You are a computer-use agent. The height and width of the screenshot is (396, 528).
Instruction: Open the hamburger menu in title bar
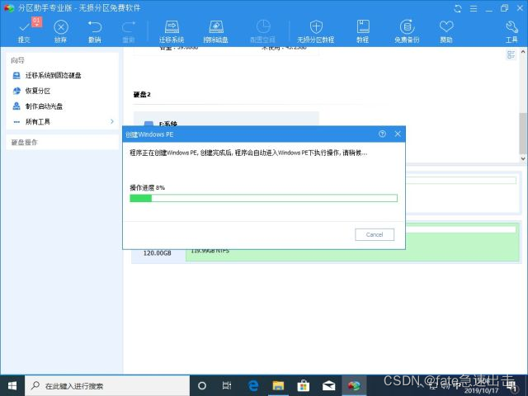pos(474,8)
